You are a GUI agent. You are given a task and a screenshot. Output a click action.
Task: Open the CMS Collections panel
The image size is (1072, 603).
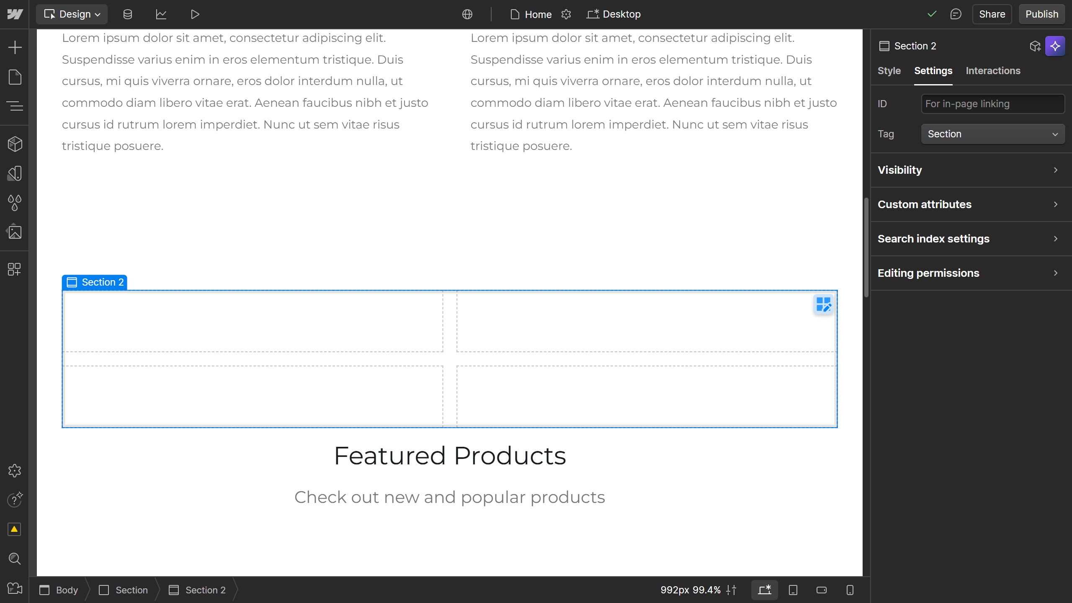pyautogui.click(x=128, y=14)
